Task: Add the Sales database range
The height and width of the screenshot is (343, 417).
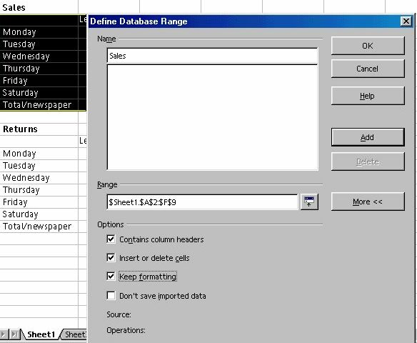Action: pyautogui.click(x=368, y=137)
